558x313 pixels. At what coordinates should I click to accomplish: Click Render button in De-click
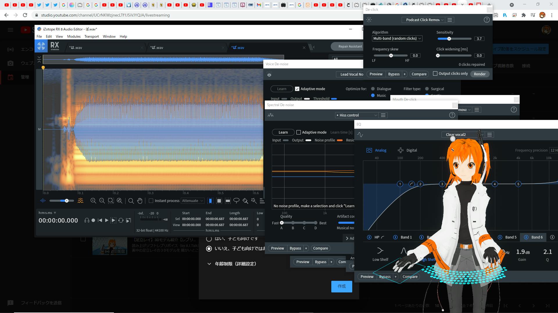click(x=480, y=74)
